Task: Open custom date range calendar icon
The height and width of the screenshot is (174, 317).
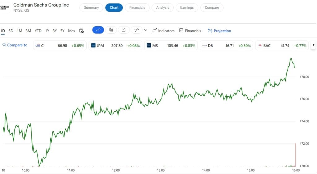Action: coord(81,31)
